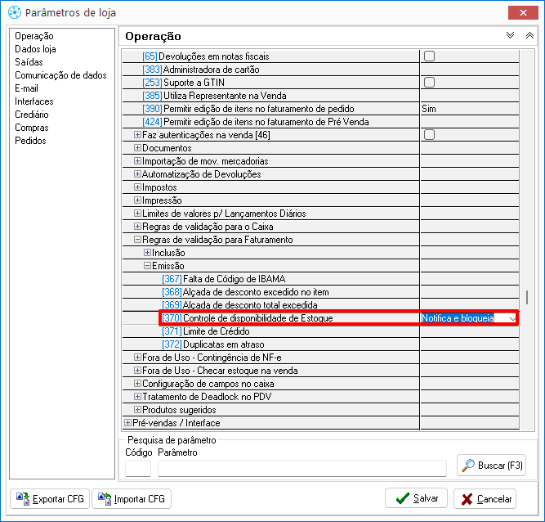Image resolution: width=545 pixels, height=522 pixels.
Task: Expand Automatização de Devoluções node
Action: [x=137, y=174]
